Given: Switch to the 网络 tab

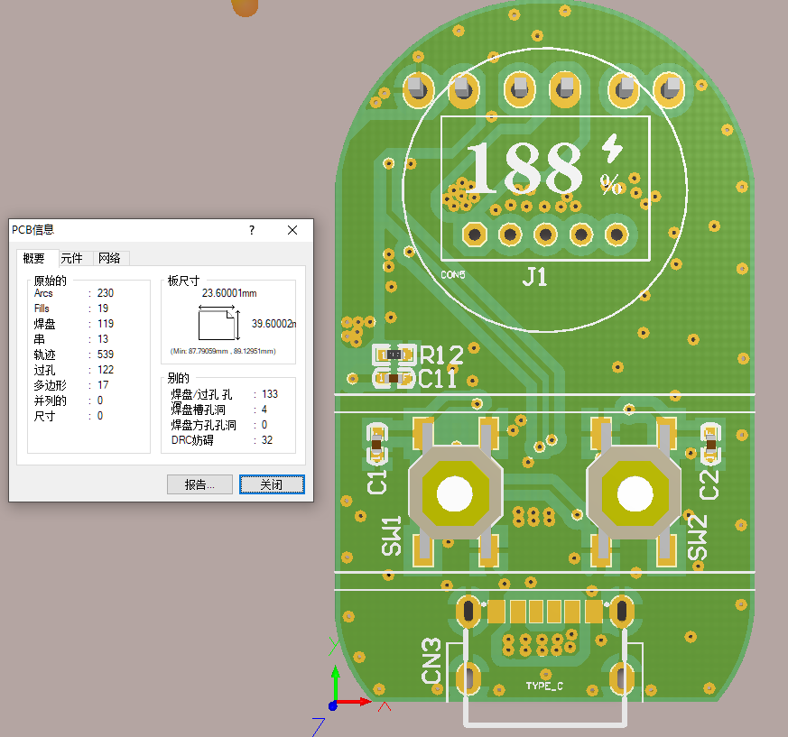Looking at the screenshot, I should pyautogui.click(x=109, y=258).
